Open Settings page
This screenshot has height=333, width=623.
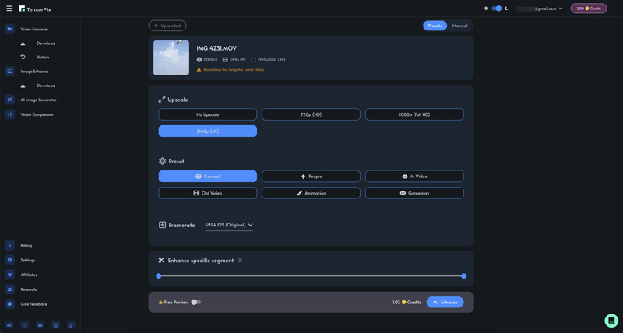pos(28,260)
